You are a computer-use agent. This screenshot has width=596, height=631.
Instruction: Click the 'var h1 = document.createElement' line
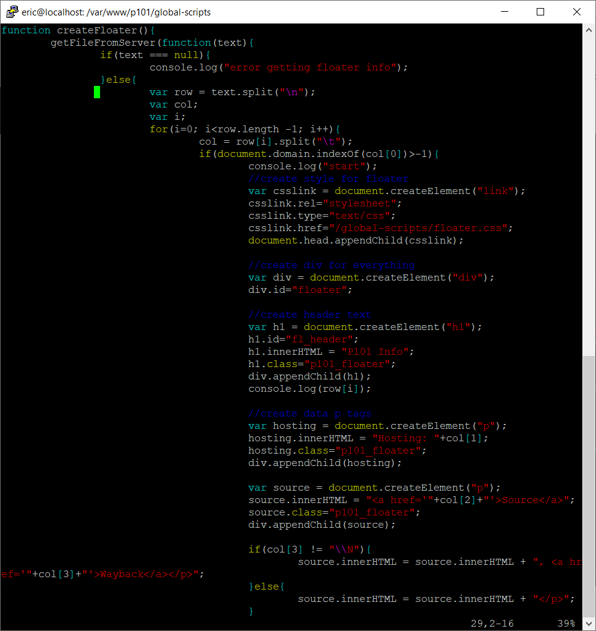click(x=365, y=327)
